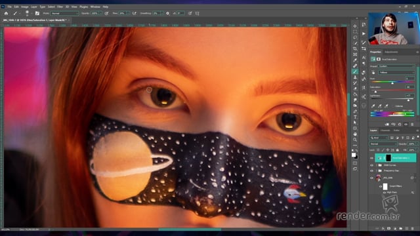
Task: Select the Eyedropper tool
Action: pos(355,60)
